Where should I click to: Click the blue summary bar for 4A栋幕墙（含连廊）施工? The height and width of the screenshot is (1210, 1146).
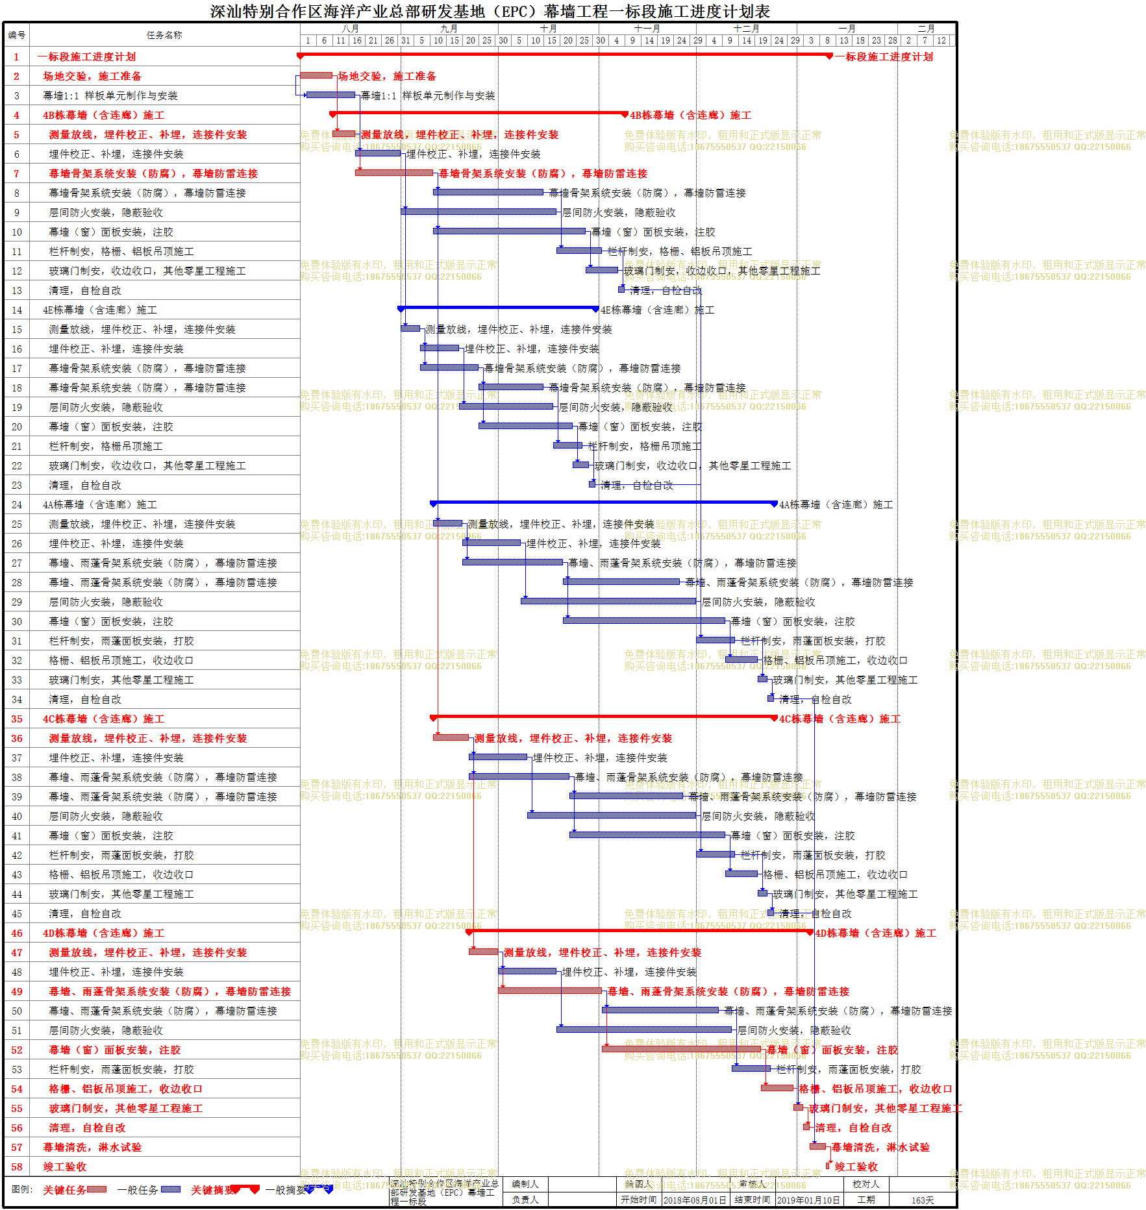[604, 502]
